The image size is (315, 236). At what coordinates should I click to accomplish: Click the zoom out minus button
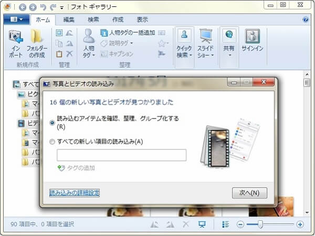(240, 224)
